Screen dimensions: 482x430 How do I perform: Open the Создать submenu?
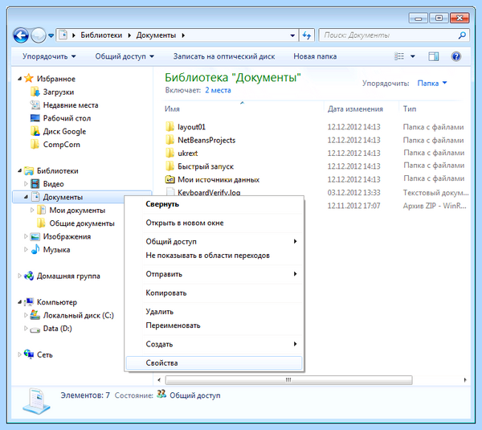pyautogui.click(x=214, y=344)
